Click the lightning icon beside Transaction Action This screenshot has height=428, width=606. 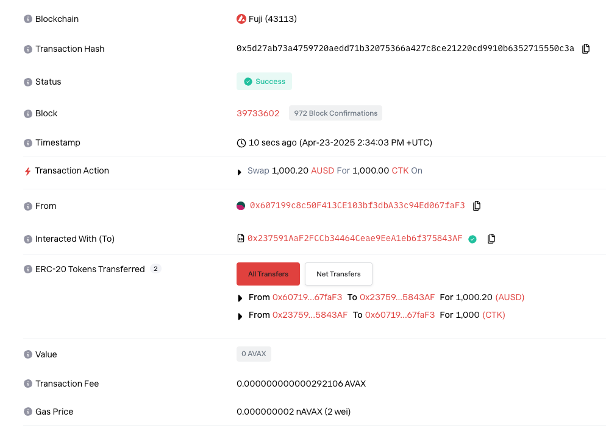(27, 171)
